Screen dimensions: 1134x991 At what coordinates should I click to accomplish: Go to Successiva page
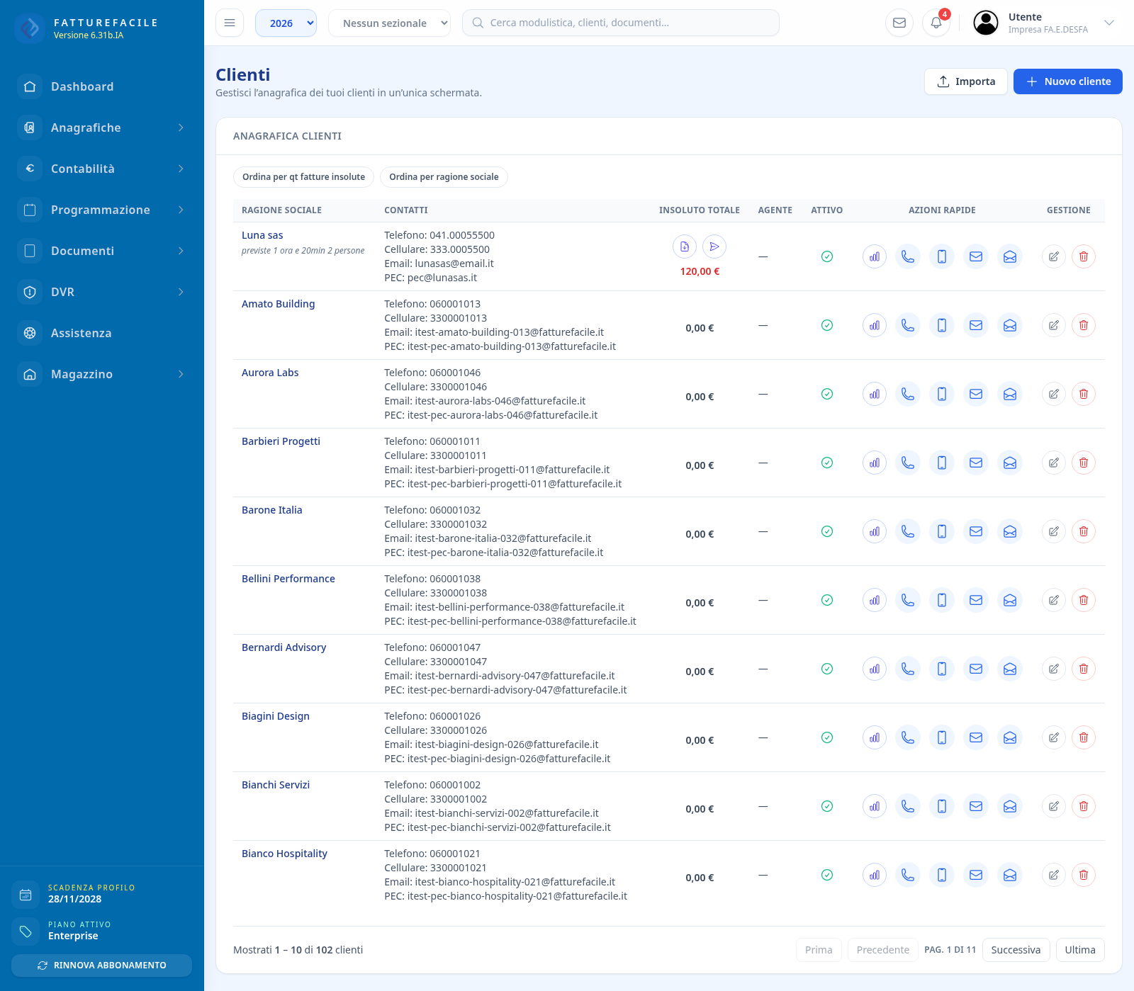[x=1016, y=950]
